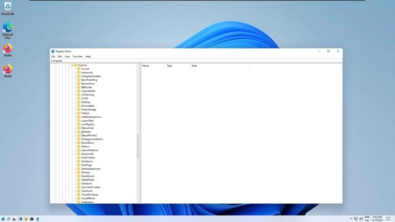Open the Help menu
This screenshot has width=395, height=222.
pos(88,56)
